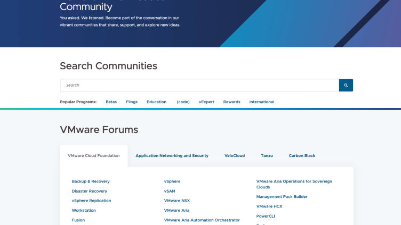Switch to the Tanzu tab
The width and height of the screenshot is (401, 225).
[267, 156]
